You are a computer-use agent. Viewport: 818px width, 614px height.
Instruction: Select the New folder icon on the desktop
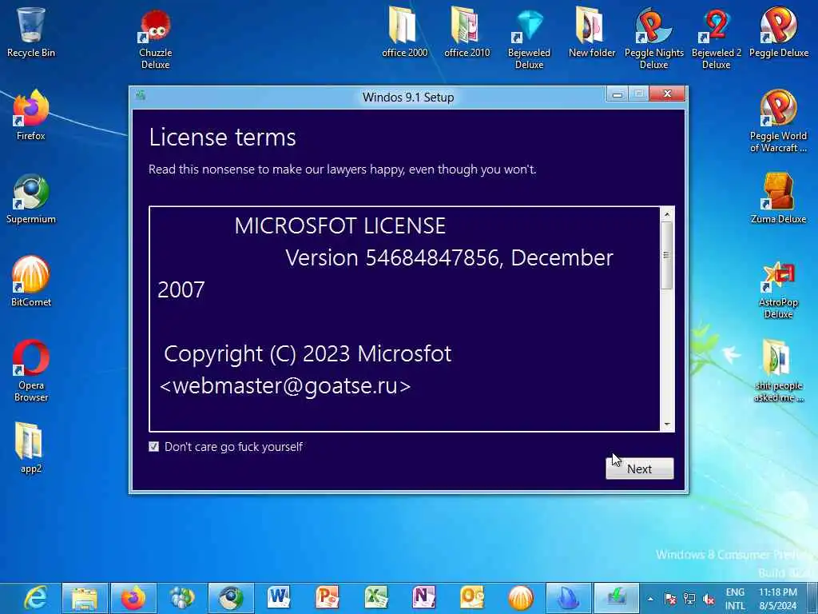point(592,31)
